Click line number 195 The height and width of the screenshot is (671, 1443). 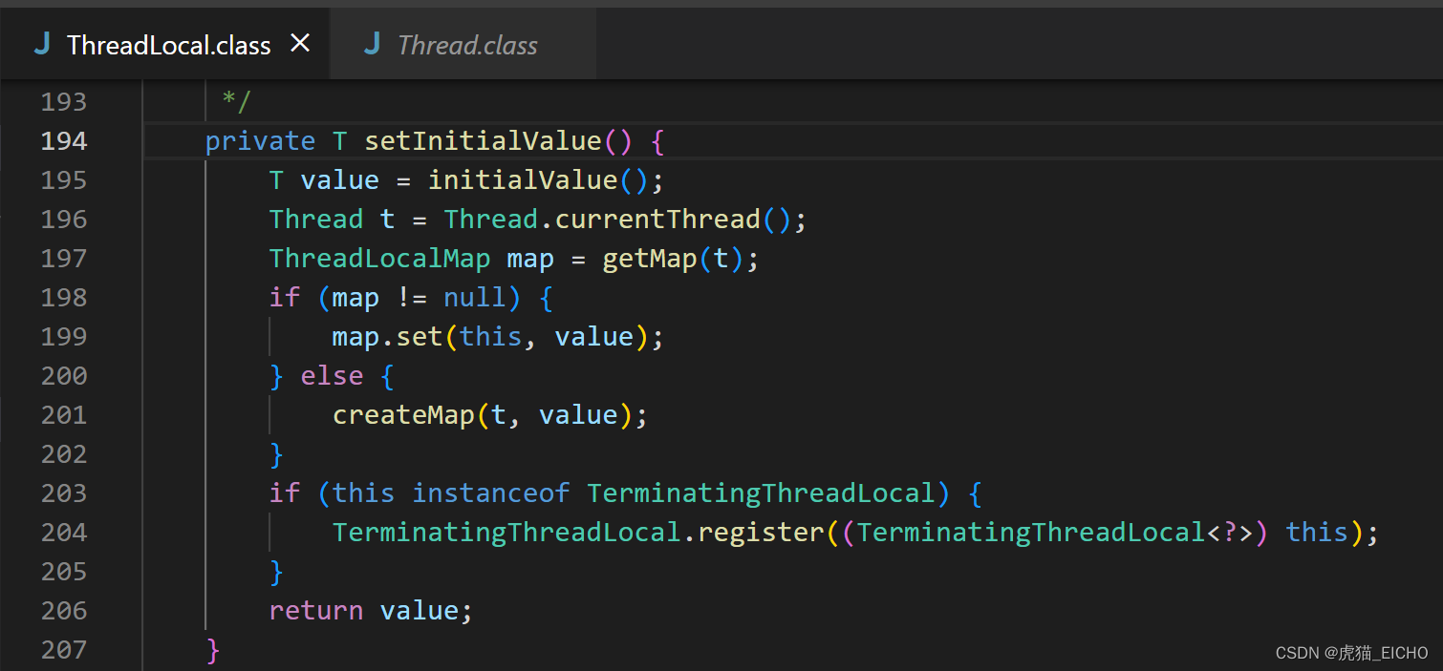point(64,179)
